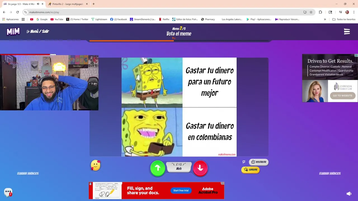358x201 pixels.
Task: Open Pharmacy bookmark
Action: pyautogui.click(x=208, y=19)
